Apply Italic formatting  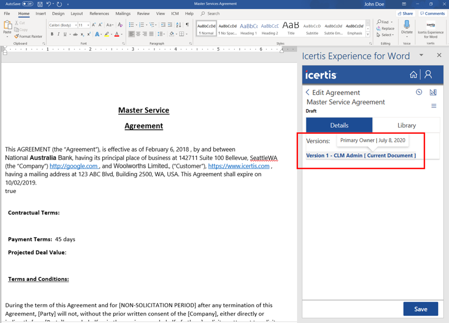(58, 34)
